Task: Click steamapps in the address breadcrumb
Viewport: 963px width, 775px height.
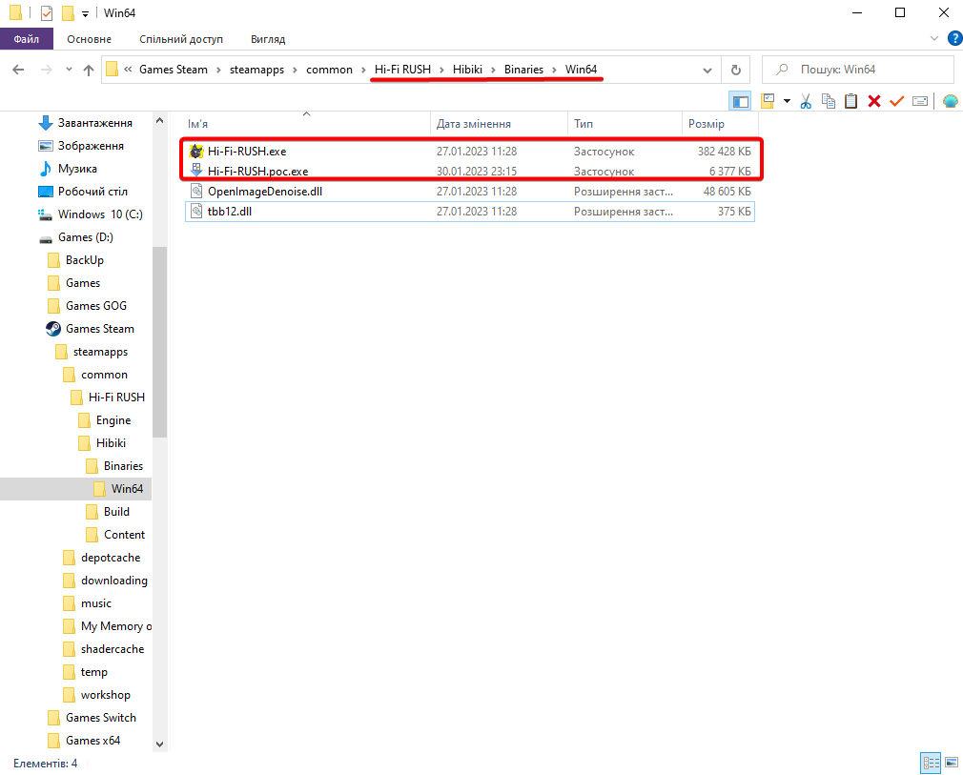Action: point(256,70)
